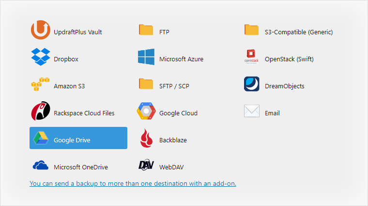Click the FTP folder icon
Viewport: 368px width, 206px height.
pos(146,30)
